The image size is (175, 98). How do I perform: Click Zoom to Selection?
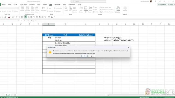75,10
